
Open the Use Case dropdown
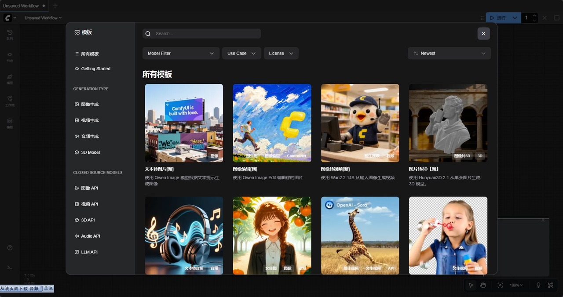click(x=241, y=53)
